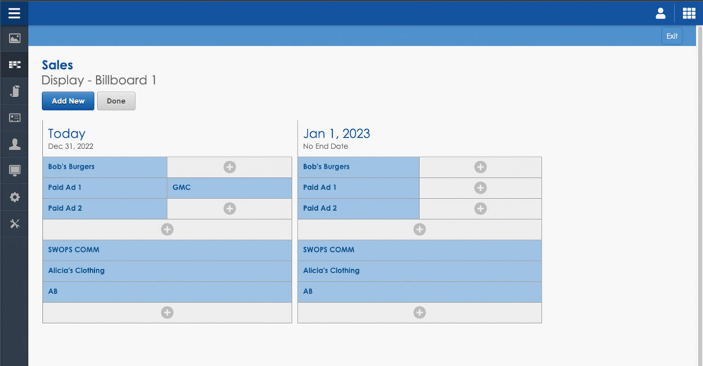Open the playlist scroll sidebar icon
This screenshot has height=366, width=703.
tap(14, 91)
